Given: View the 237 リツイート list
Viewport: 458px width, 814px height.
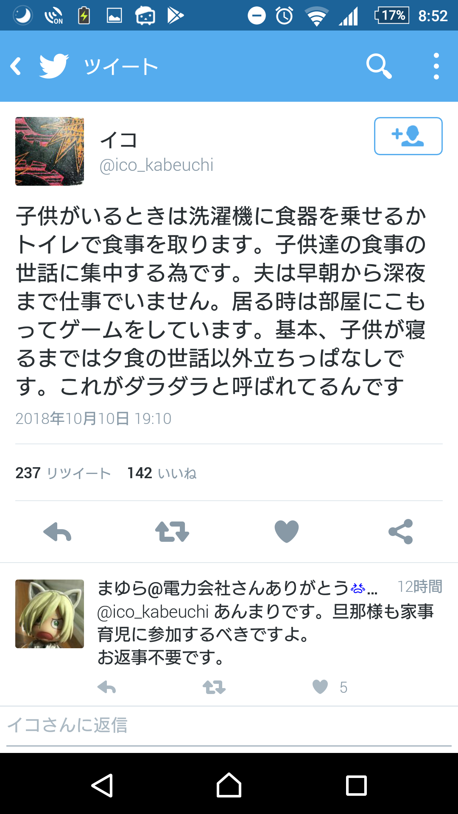Looking at the screenshot, I should 63,473.
